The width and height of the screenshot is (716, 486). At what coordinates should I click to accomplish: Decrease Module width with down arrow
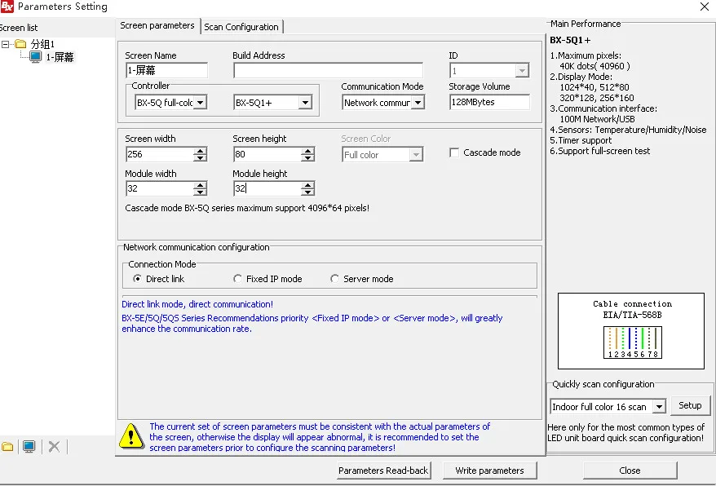coord(200,192)
